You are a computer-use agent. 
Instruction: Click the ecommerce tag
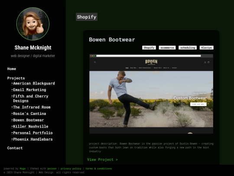167,48
